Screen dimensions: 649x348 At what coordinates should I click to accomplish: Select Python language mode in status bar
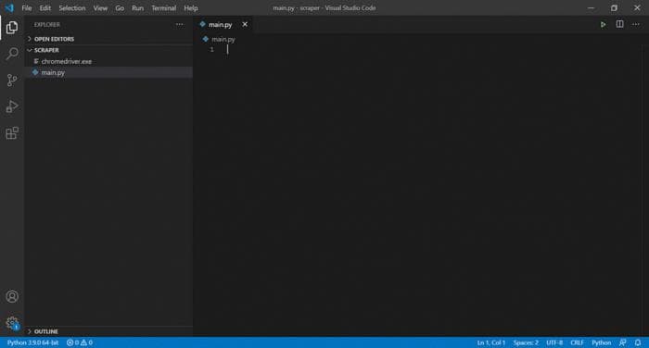(x=602, y=342)
